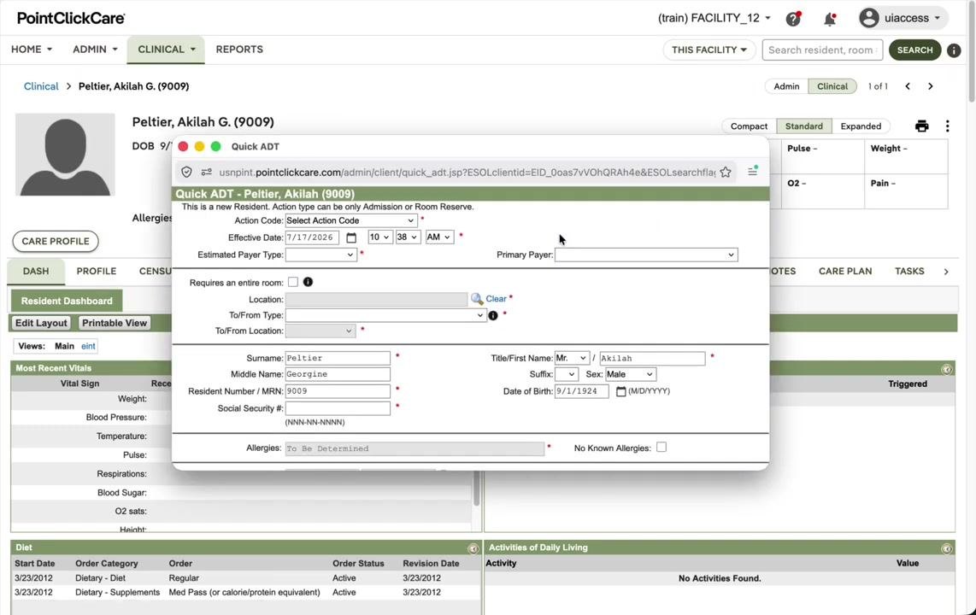Click the uiaccess user avatar icon

(x=869, y=18)
